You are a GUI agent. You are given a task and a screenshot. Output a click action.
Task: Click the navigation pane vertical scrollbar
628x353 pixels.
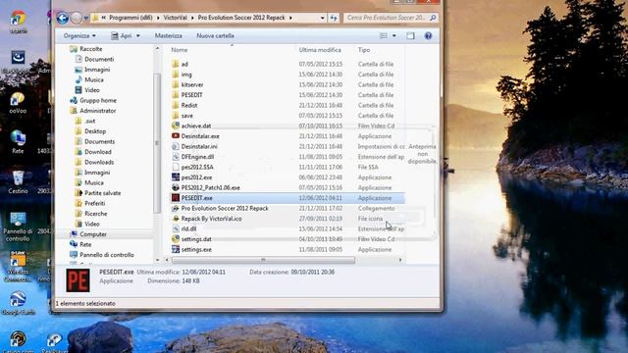click(157, 142)
